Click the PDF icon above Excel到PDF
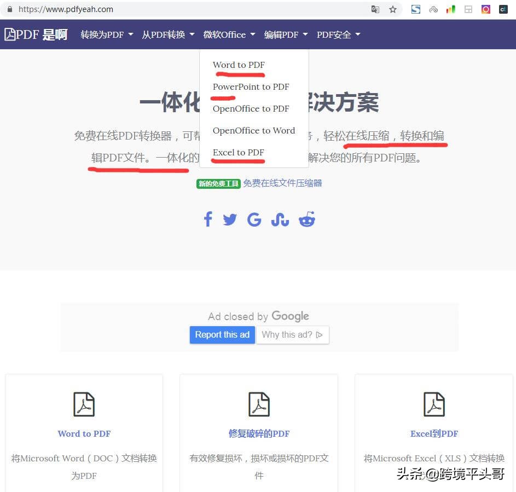 [434, 404]
